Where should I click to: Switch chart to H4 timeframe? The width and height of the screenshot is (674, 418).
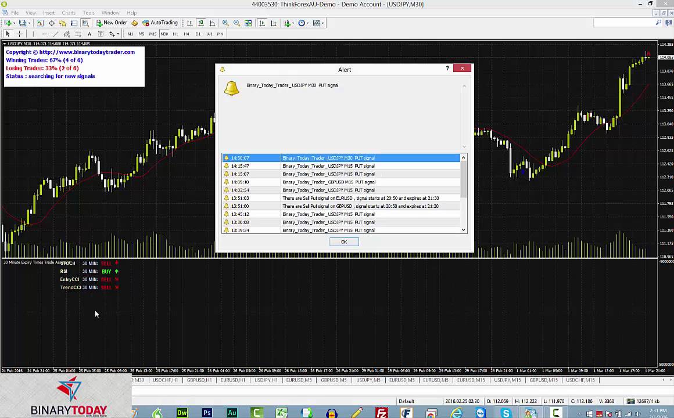pos(187,34)
